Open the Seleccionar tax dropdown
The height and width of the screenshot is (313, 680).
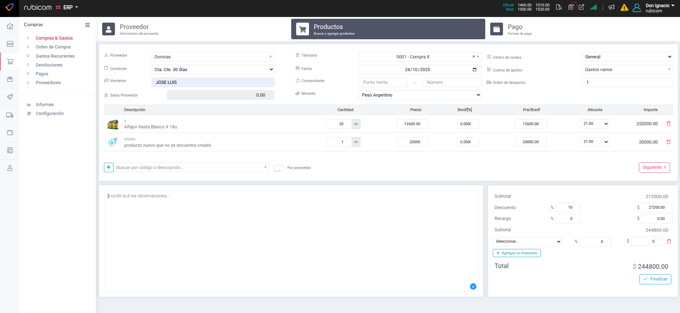click(527, 242)
